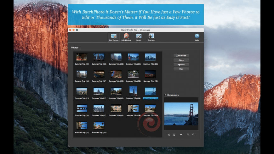274x154 pixels.
Task: Click the magnifier icon just after 4%
Action: pyautogui.click(x=188, y=135)
